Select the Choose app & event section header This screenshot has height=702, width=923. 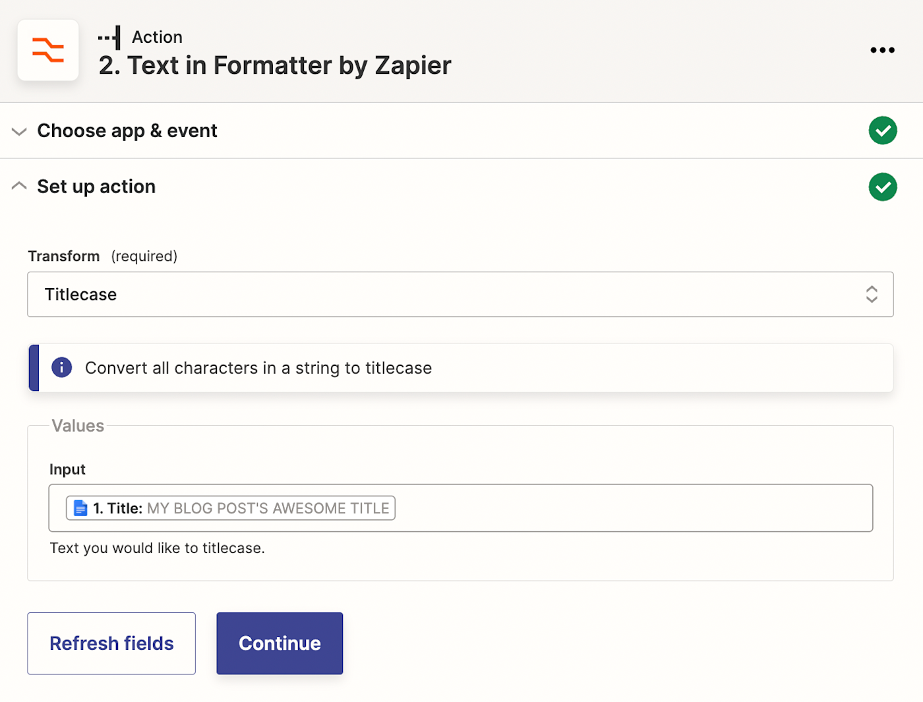point(127,131)
